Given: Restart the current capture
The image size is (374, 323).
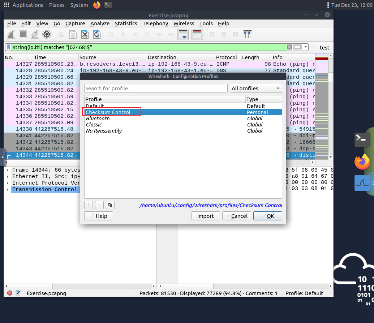Looking at the screenshot, I should click(x=35, y=34).
